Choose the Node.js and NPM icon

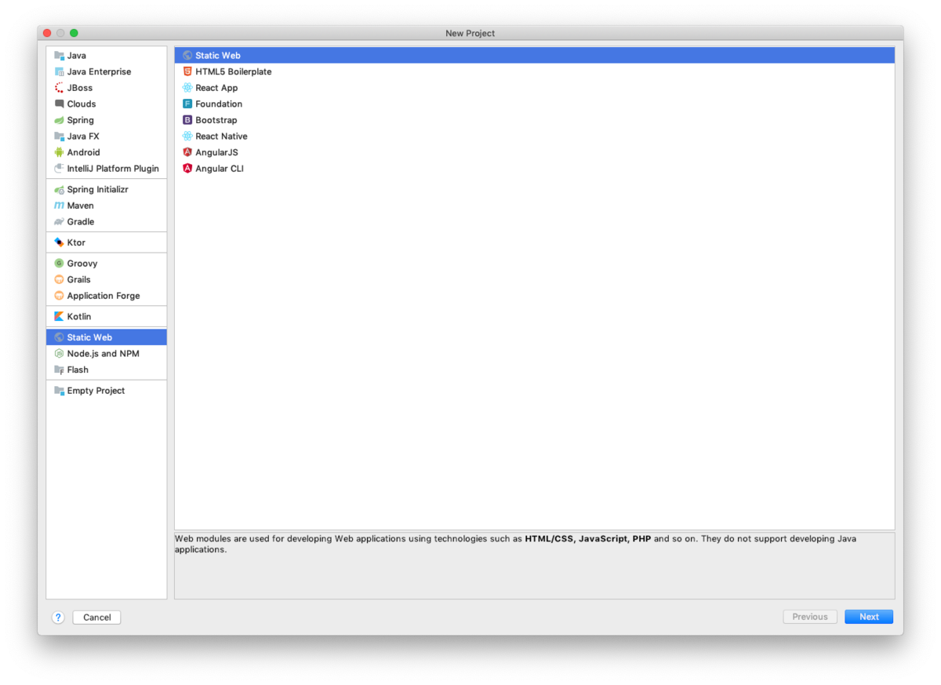coord(59,354)
